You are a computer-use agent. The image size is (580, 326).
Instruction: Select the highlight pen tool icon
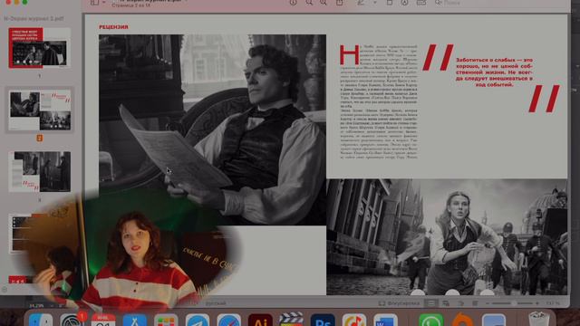(361, 3)
